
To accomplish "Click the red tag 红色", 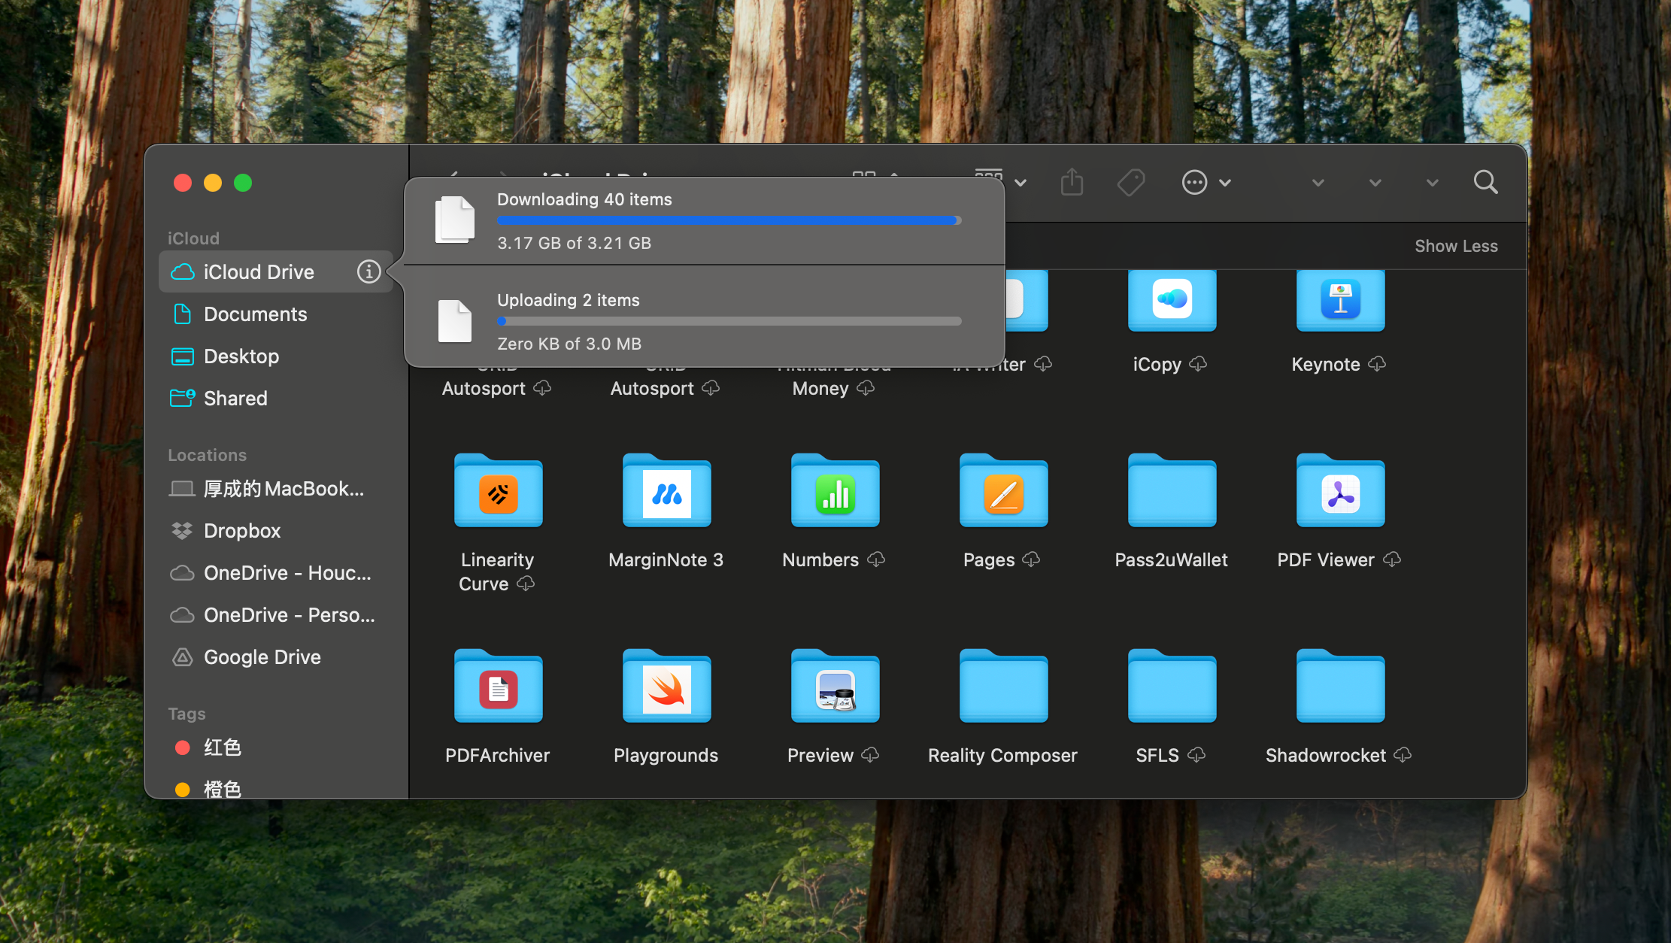I will click(222, 747).
